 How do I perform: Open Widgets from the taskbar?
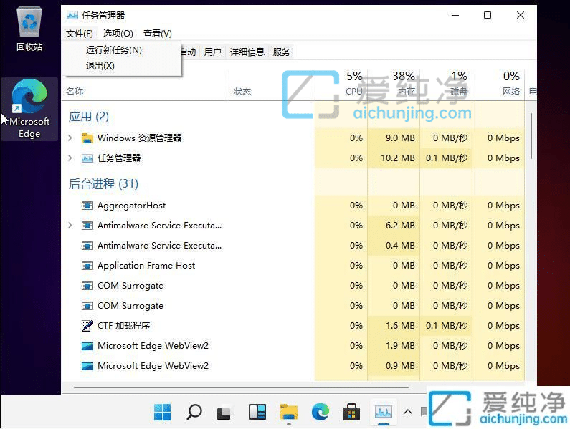pos(257,412)
